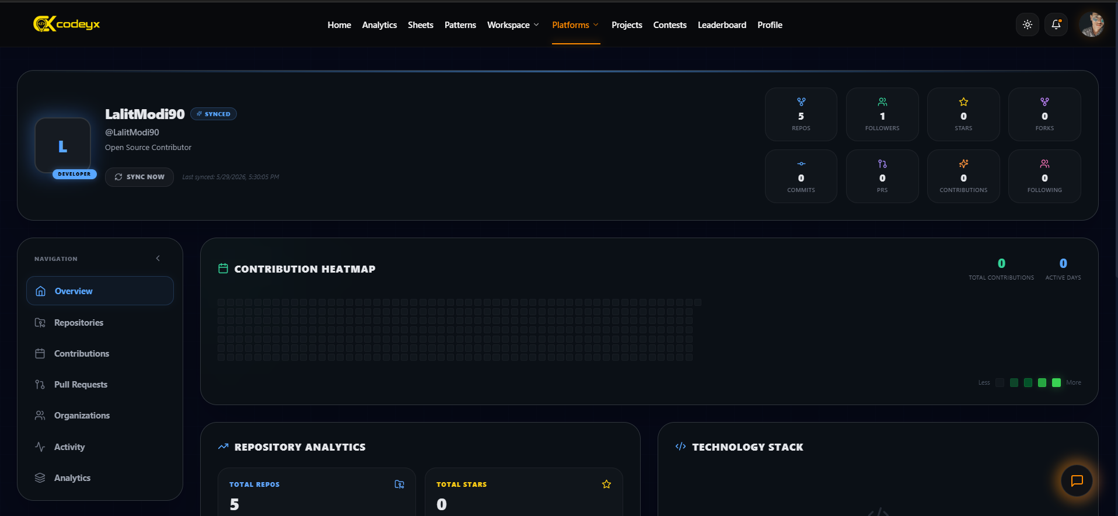Viewport: 1118px width, 516px height.
Task: Click the Last synced timestamp text
Action: coord(230,177)
